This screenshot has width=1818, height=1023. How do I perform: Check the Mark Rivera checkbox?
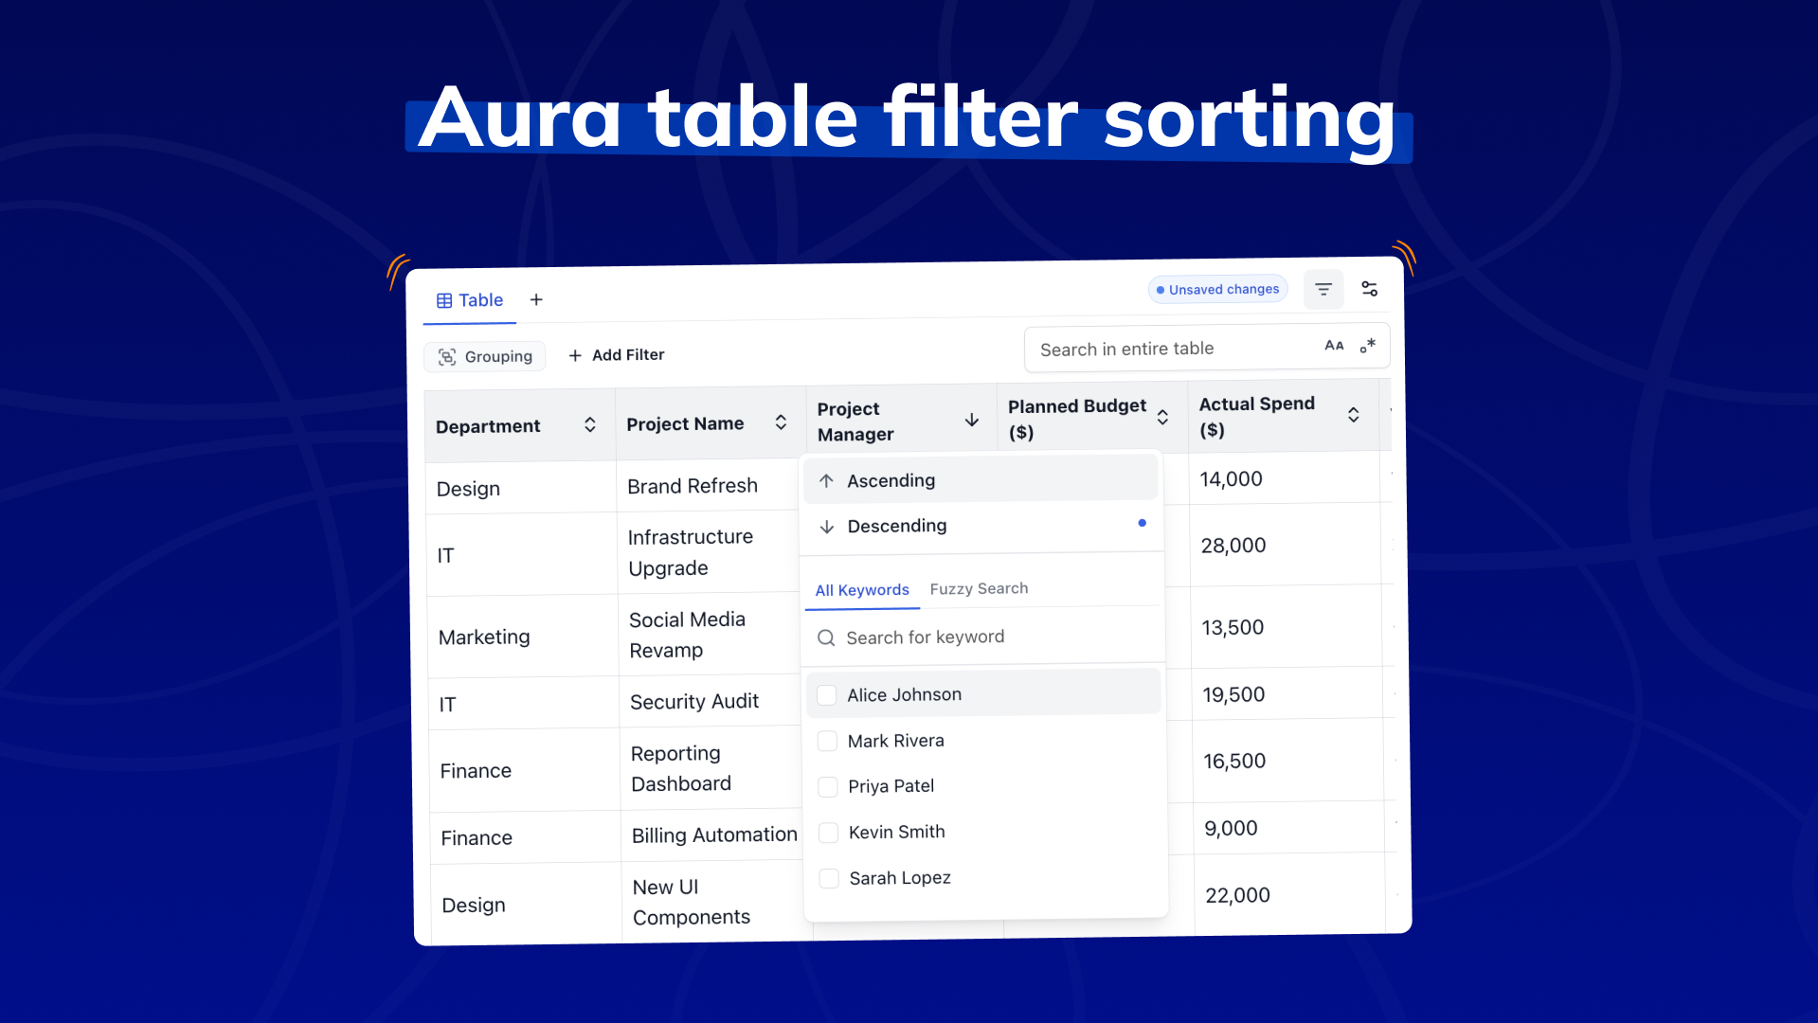[827, 742]
